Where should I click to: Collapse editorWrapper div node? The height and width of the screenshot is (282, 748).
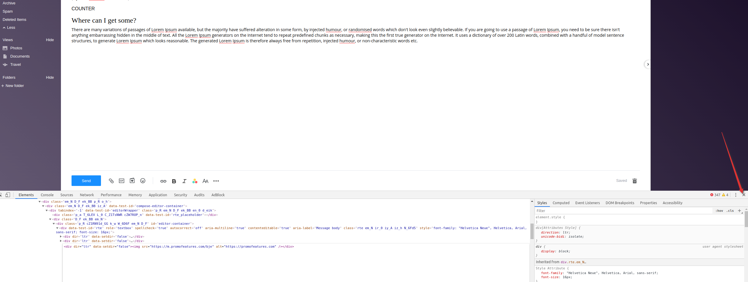[x=47, y=211]
